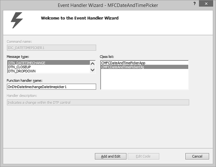Select CMFCDateAndTimePickerDlg in Class list

pyautogui.click(x=144, y=67)
